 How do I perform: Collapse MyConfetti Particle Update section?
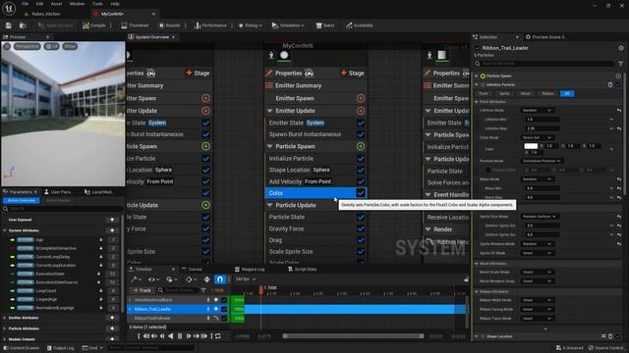pyautogui.click(x=269, y=205)
